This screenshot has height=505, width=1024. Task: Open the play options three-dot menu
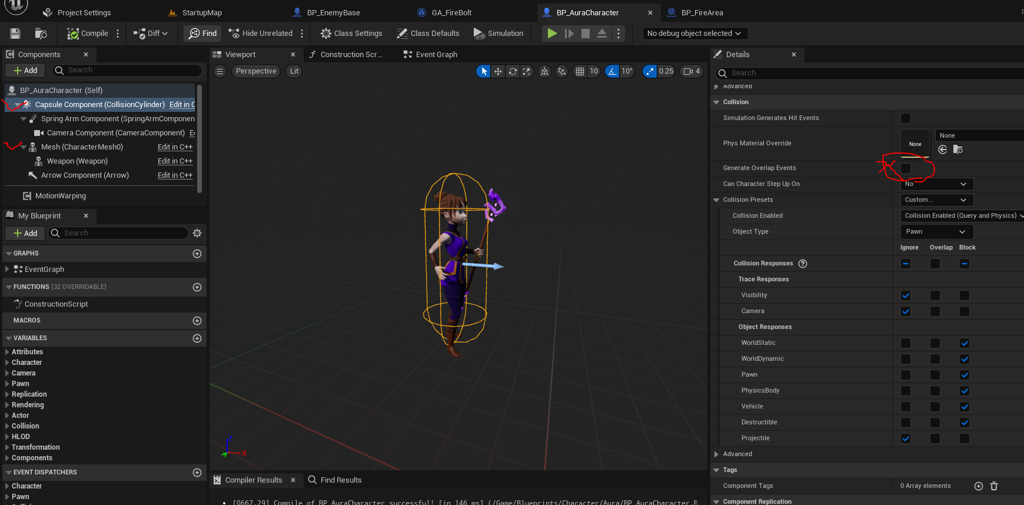(618, 34)
